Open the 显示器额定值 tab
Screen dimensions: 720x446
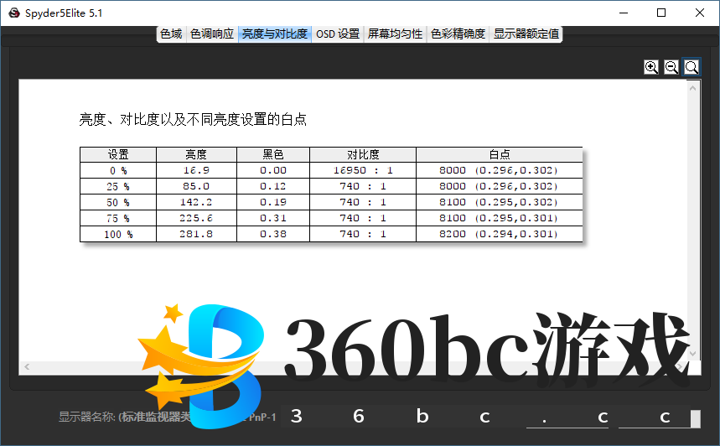[x=526, y=34]
